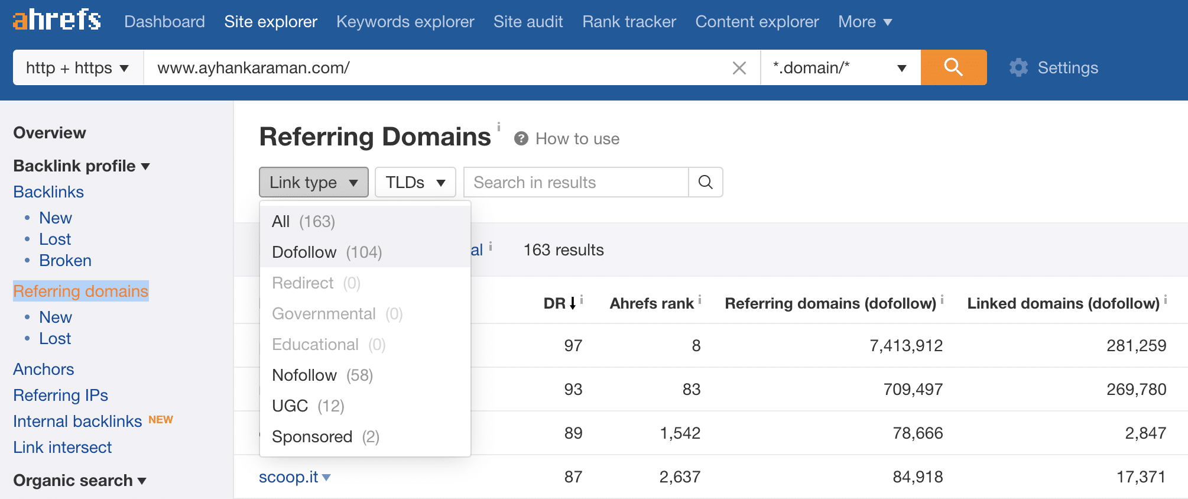Select Sponsored (2) link type
1188x499 pixels.
tap(365, 436)
